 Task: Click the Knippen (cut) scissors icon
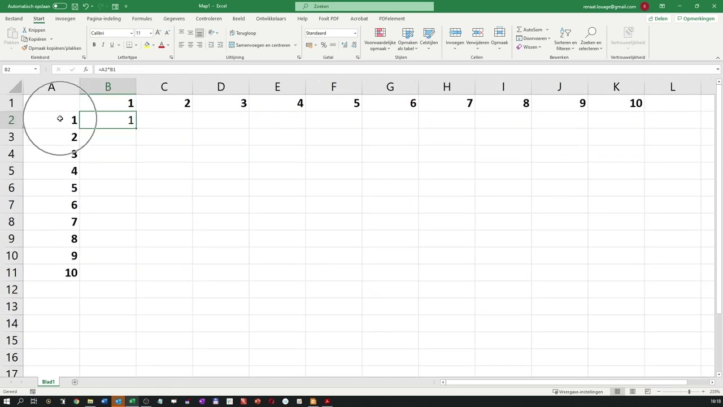tap(24, 30)
